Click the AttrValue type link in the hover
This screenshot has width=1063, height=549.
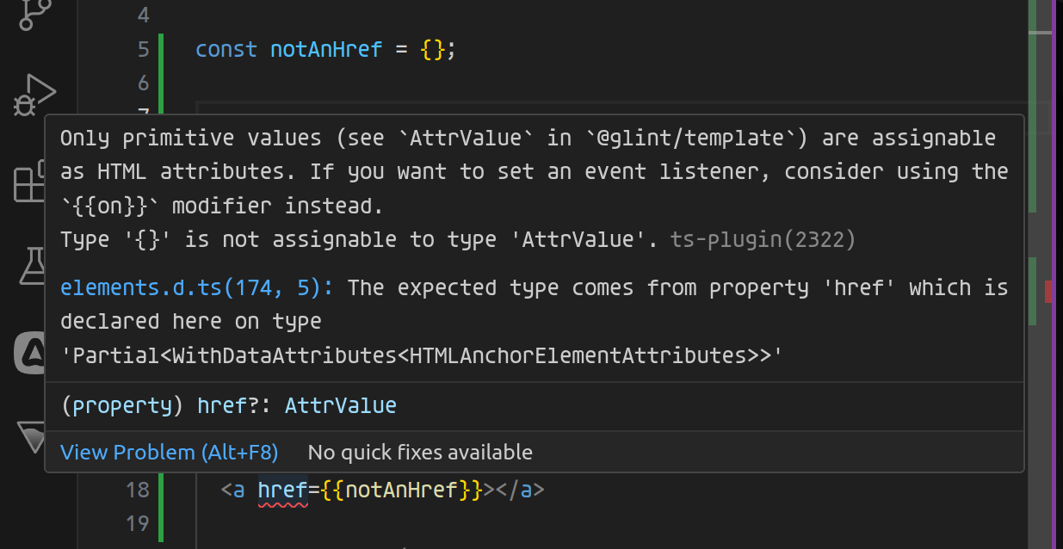341,404
